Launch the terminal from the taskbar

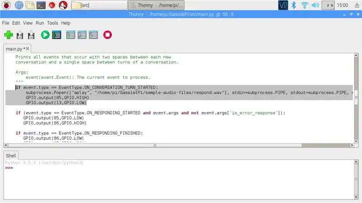(41, 5)
